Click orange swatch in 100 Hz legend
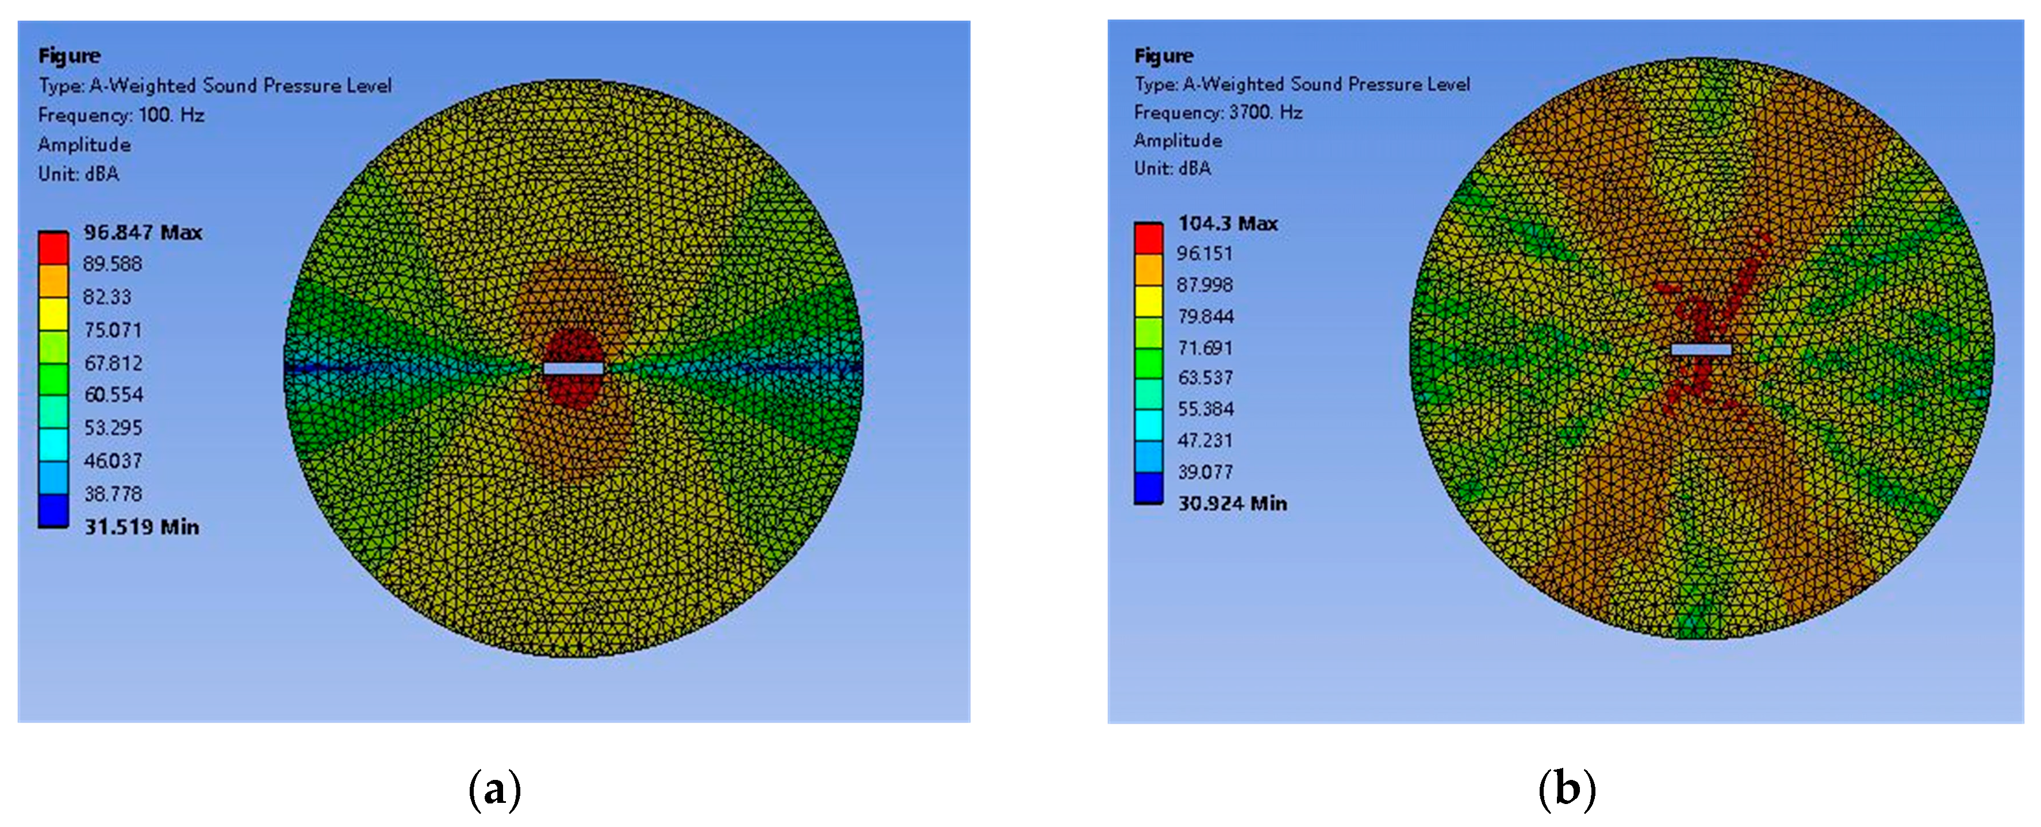 (x=53, y=281)
